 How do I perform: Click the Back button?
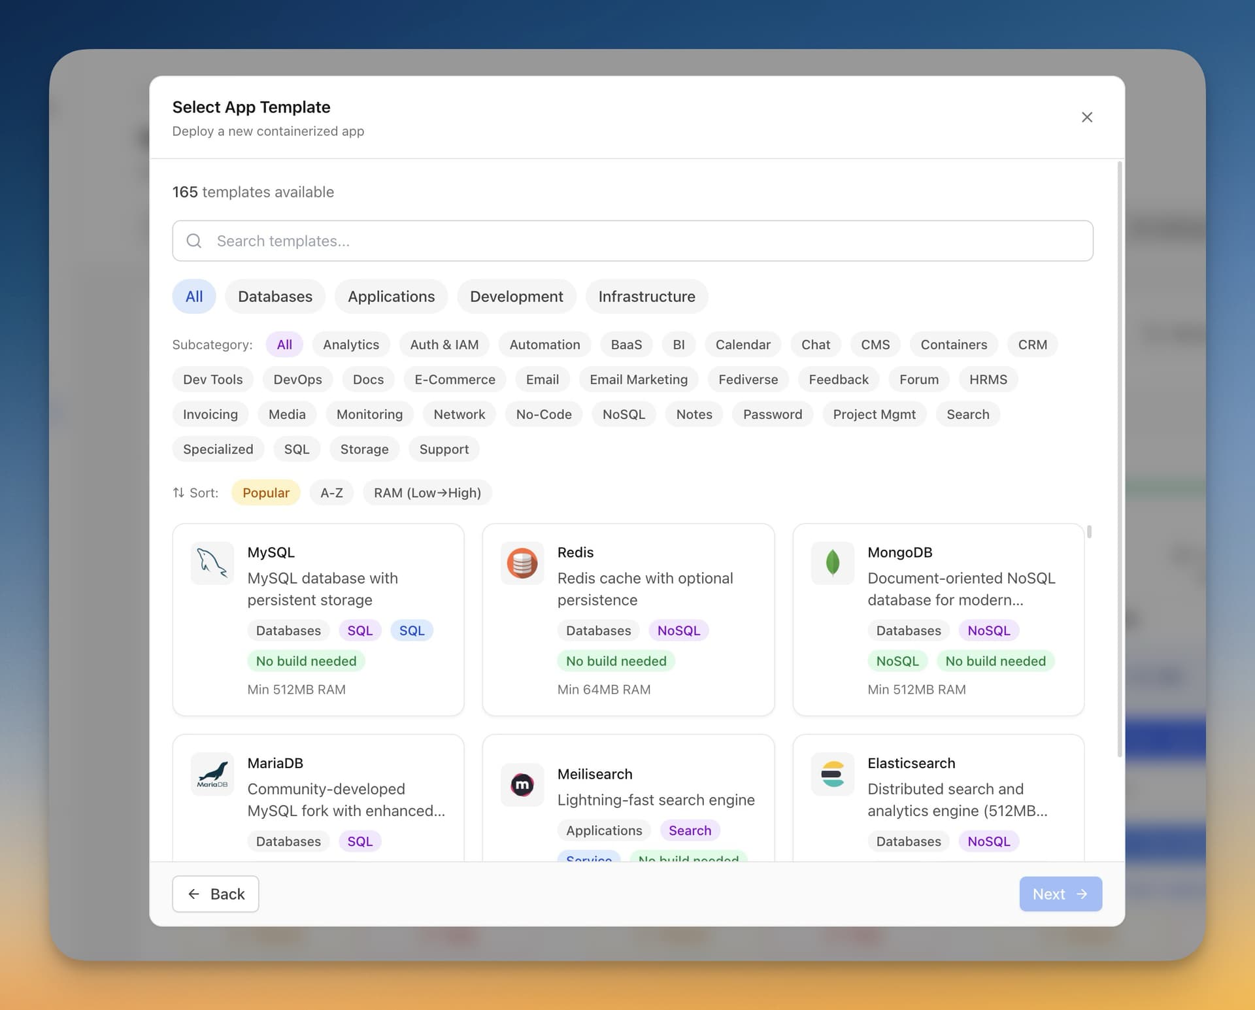tap(215, 894)
